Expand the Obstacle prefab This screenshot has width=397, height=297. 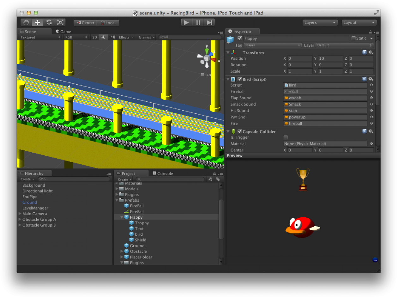[x=122, y=252]
